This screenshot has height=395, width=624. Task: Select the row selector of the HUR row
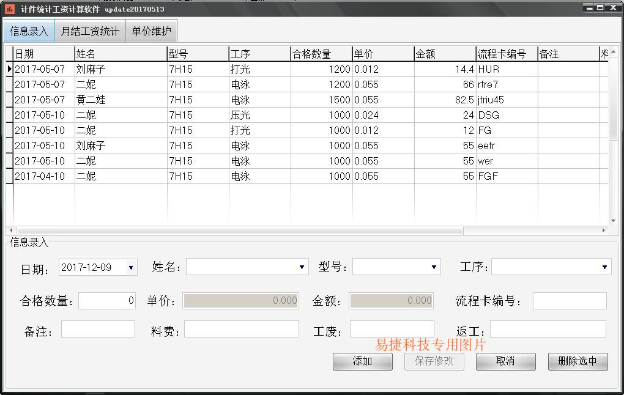9,69
